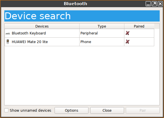Sort by the Devices column header

click(42, 26)
